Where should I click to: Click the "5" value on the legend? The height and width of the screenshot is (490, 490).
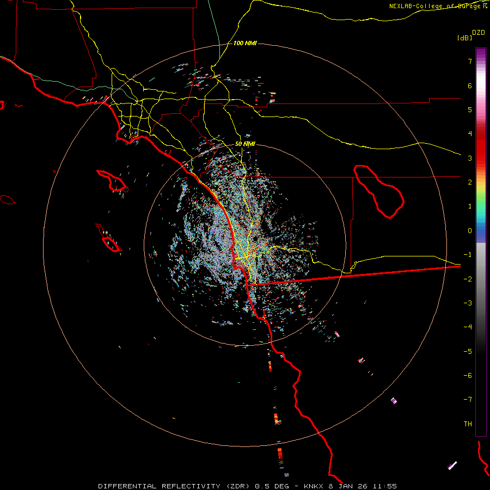click(470, 109)
